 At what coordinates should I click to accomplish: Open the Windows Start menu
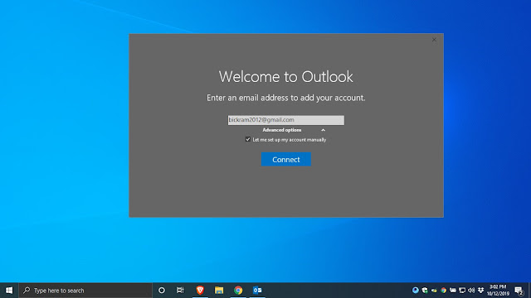tap(9, 291)
